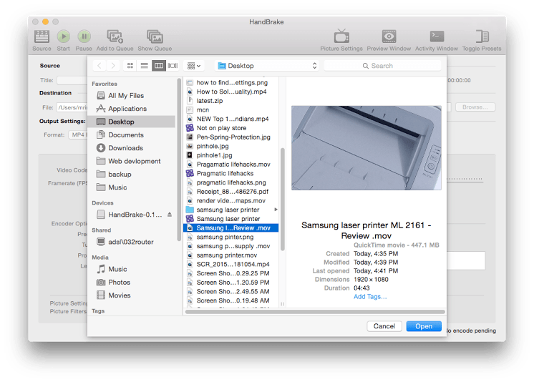This screenshot has width=534, height=382.
Task: Open Picture Settings TV icon
Action: [341, 36]
